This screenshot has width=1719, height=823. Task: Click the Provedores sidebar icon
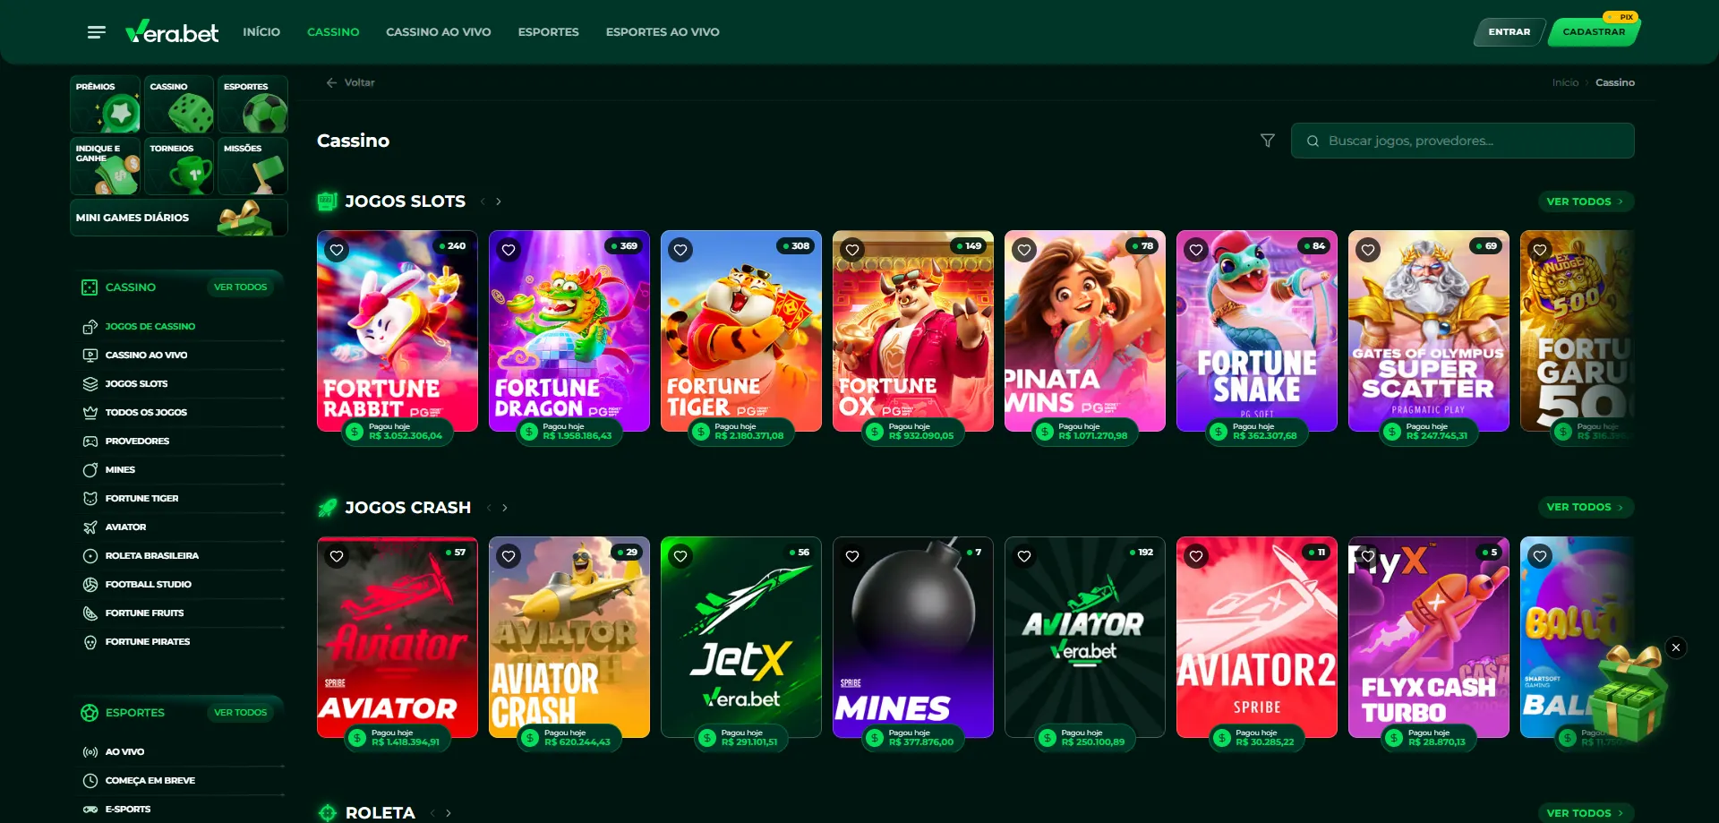point(90,442)
